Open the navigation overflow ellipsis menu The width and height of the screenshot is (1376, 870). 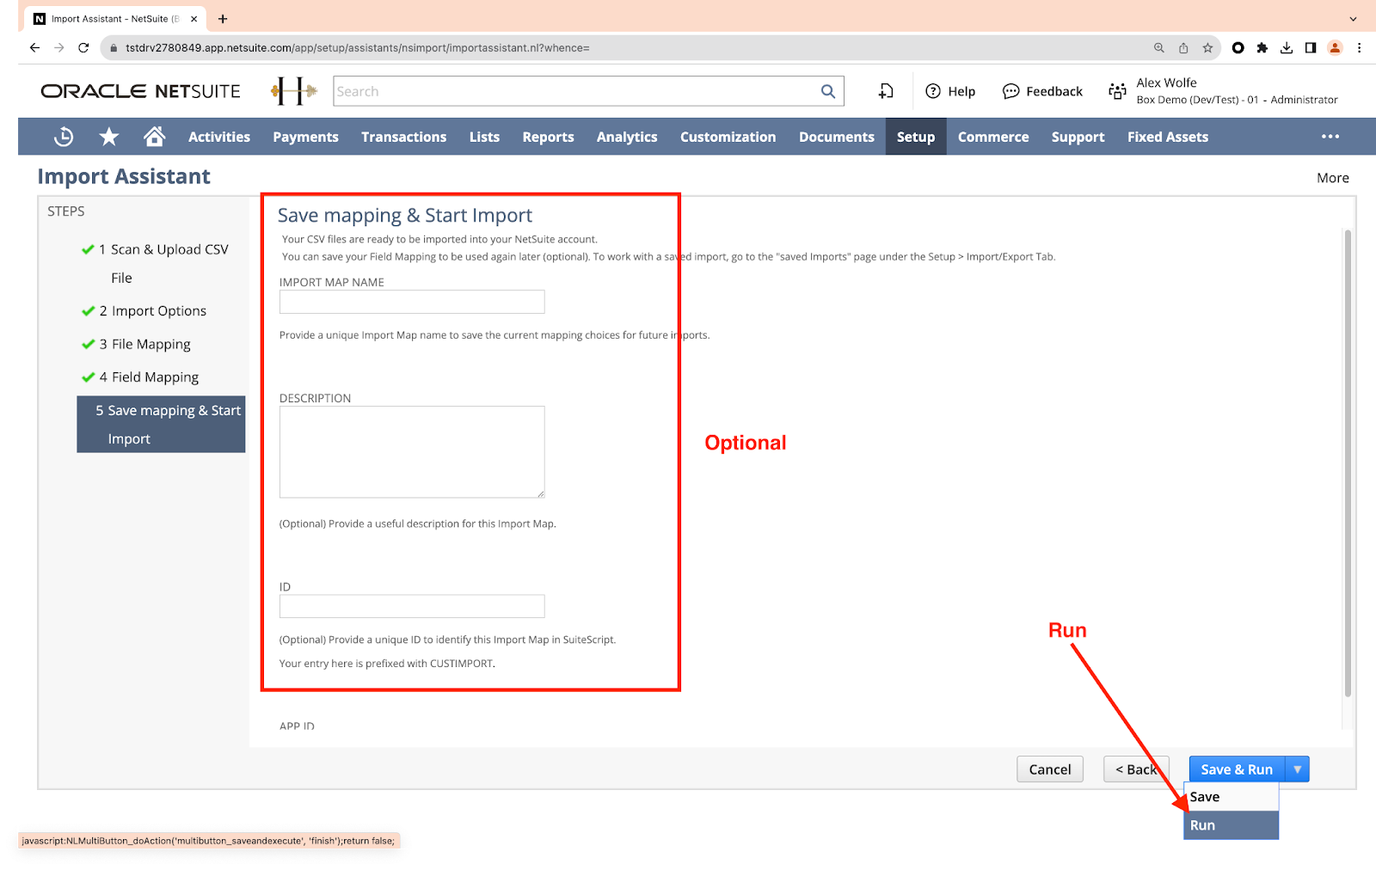pos(1330,137)
